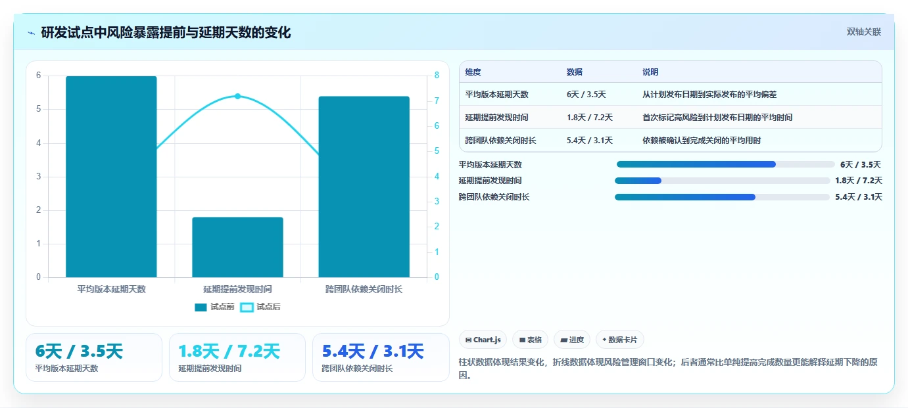Click the 平均版本延期天数 bar in chart
Image resolution: width=908 pixels, height=408 pixels.
[111, 177]
